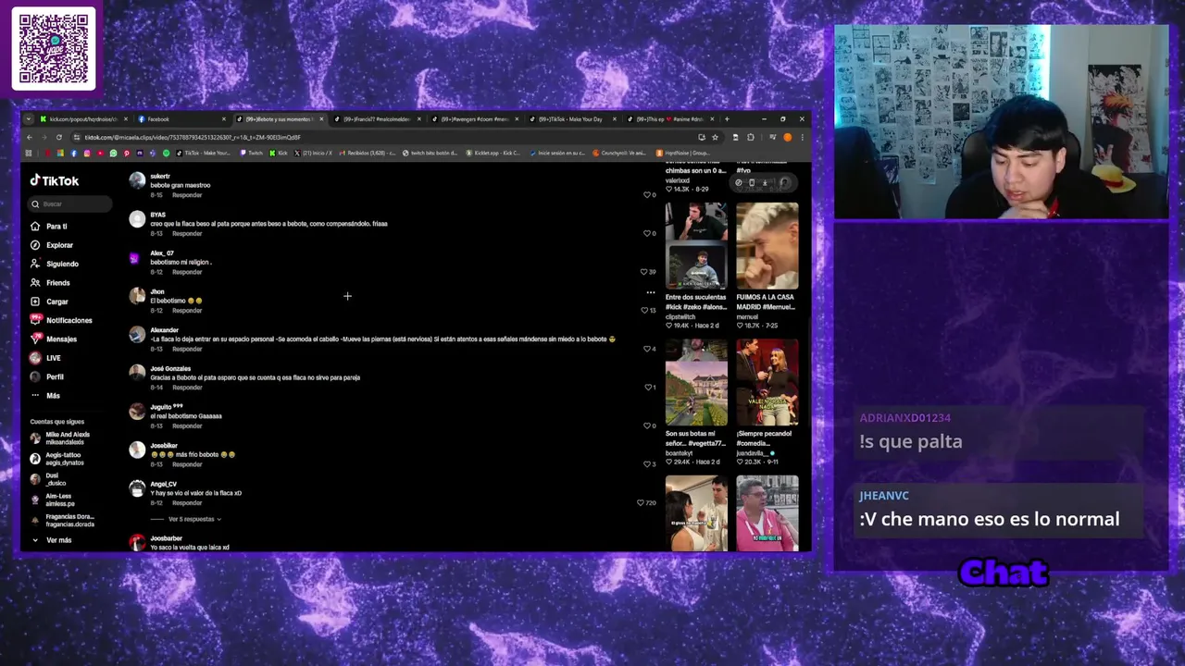The width and height of the screenshot is (1185, 666).
Task: Click the browser address bar URL
Action: point(193,137)
